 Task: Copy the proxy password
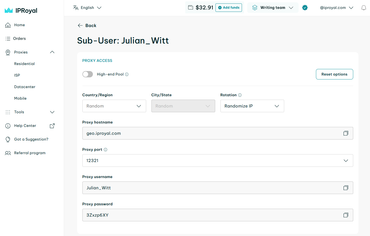point(346,215)
